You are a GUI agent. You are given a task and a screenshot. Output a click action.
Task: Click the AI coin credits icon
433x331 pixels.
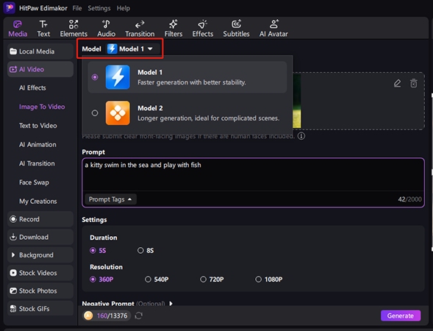88,316
